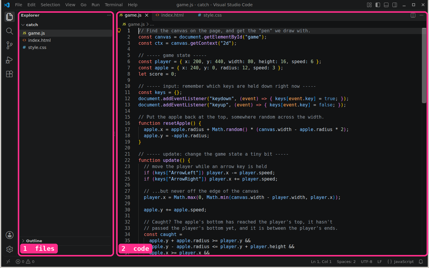Open the Explorer view in the activity bar
Image resolution: width=429 pixels, height=268 pixels.
point(9,17)
